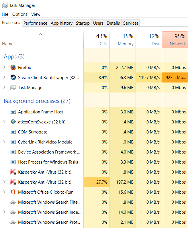Expand the Steam Client Bootstrapper entry

(x=4, y=78)
